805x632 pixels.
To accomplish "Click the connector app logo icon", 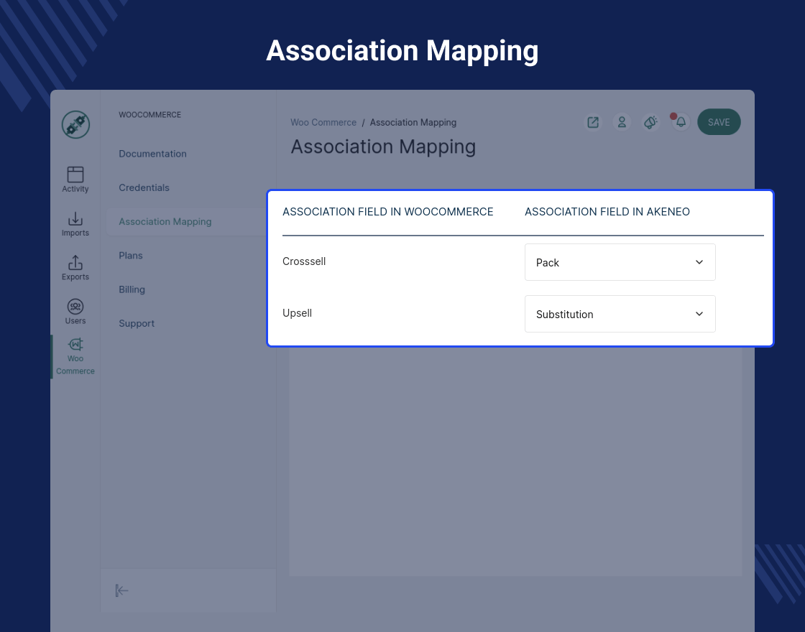I will (x=76, y=125).
